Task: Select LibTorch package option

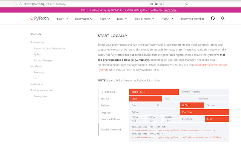Action: 192,106
